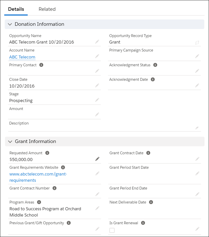Click the info icon beside Acknowledgment Status
This screenshot has width=209, height=237.
pos(155,65)
